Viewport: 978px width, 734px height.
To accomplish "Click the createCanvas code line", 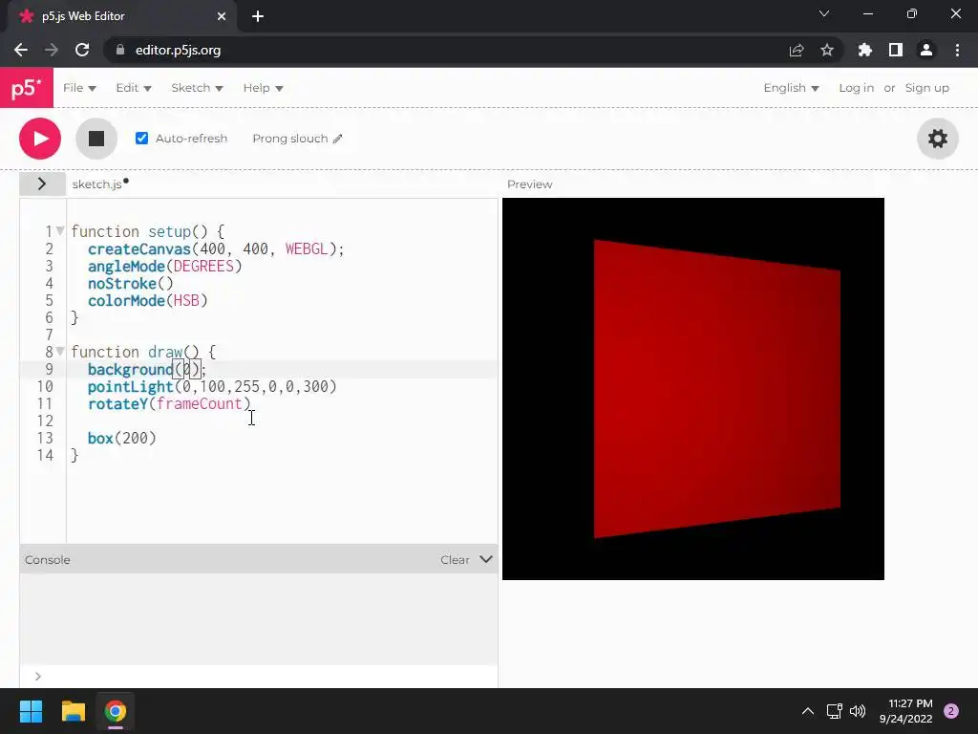I will pyautogui.click(x=216, y=248).
